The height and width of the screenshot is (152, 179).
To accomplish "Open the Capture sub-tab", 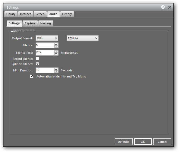I will 30,23.
